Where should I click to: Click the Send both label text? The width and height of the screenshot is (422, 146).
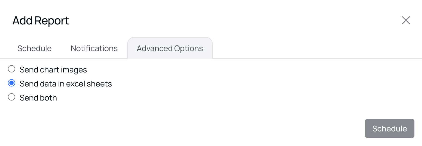coord(38,98)
